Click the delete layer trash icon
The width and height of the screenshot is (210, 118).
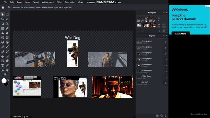pyautogui.click(x=165, y=116)
